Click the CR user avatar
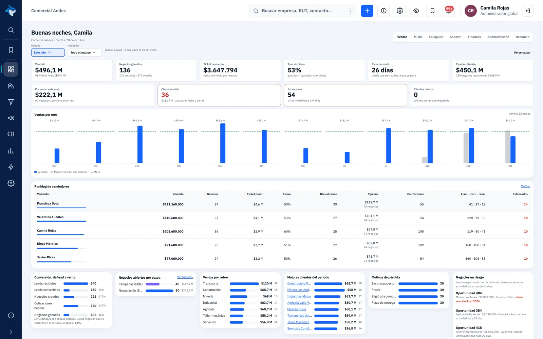Image resolution: width=543 pixels, height=339 pixels. (x=471, y=11)
